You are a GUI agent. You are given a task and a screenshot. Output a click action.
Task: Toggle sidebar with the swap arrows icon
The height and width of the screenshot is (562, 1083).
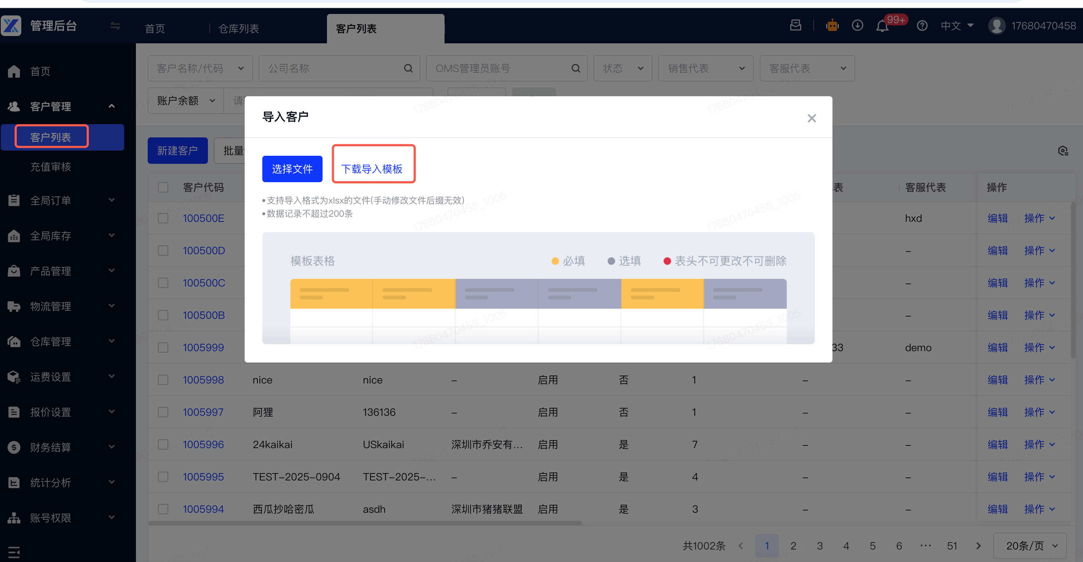click(115, 26)
